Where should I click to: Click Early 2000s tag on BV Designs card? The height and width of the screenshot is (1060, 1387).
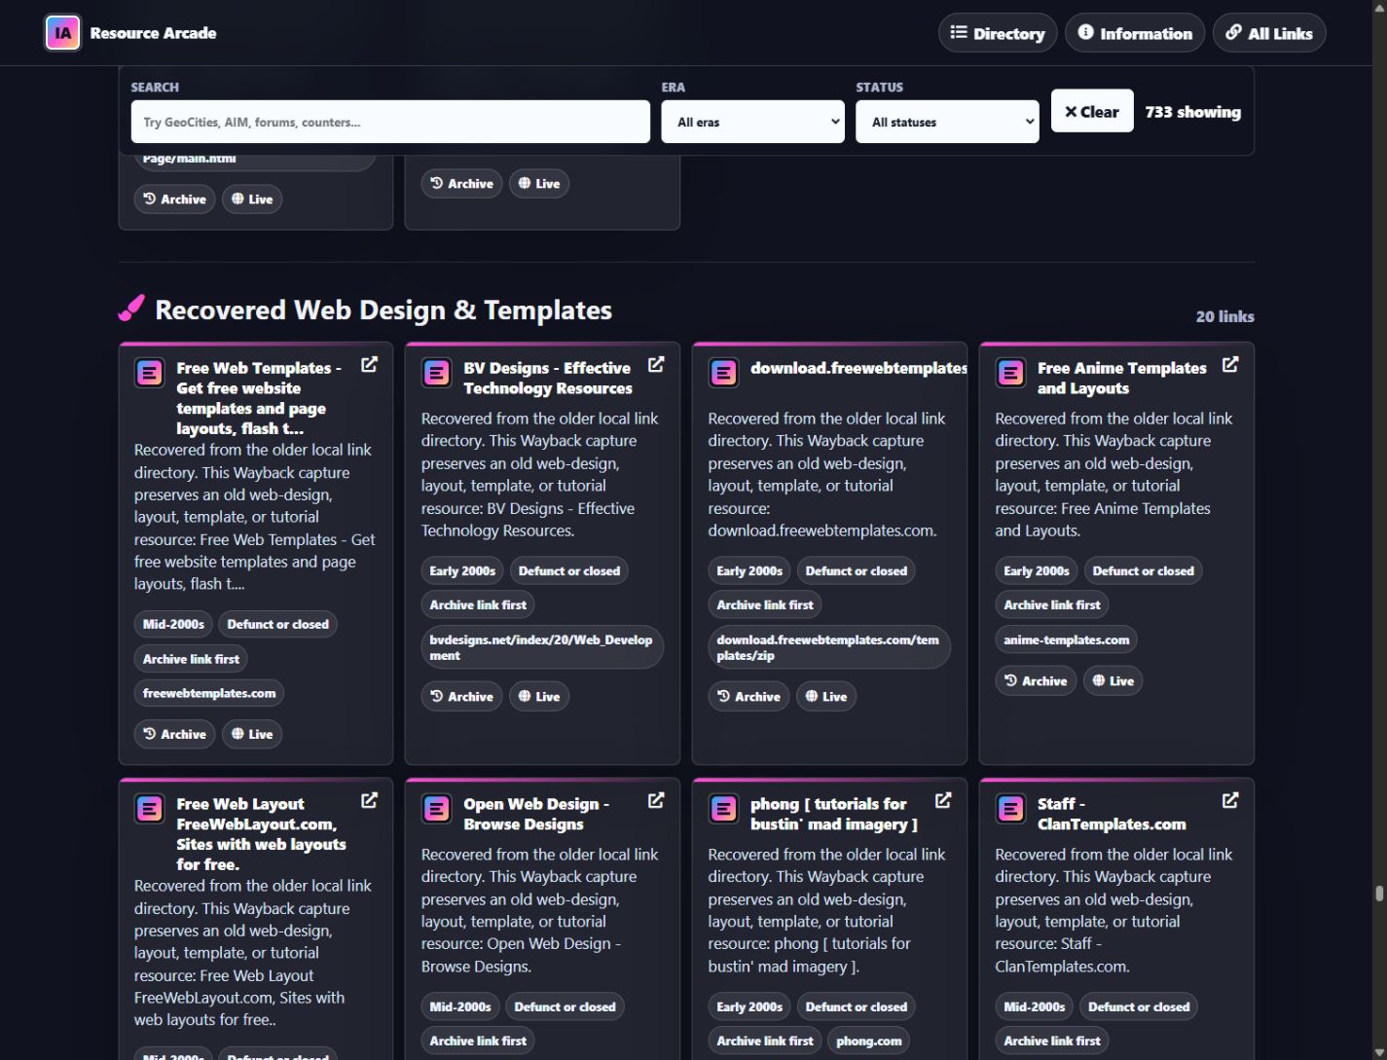click(x=462, y=570)
